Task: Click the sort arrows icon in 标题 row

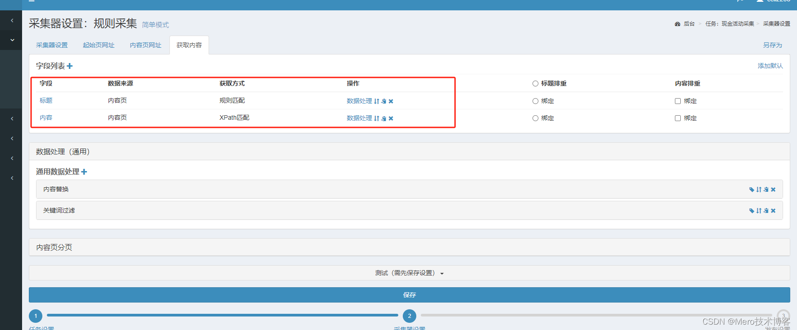Action: tap(377, 101)
